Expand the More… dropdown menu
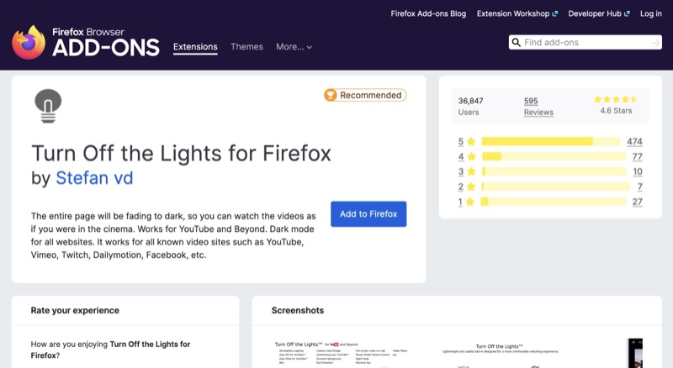 (x=294, y=47)
